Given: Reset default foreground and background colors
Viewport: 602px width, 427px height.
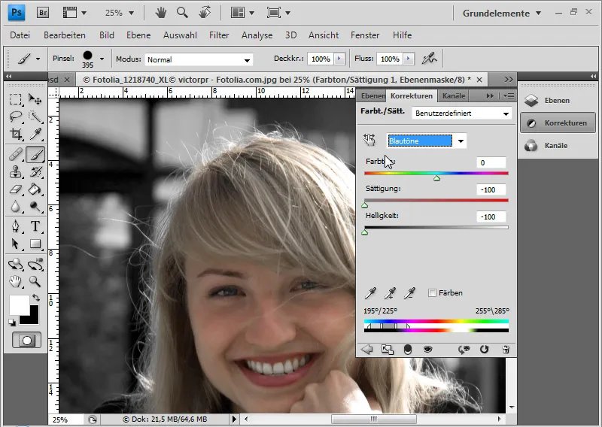Looking at the screenshot, I should coord(12,323).
